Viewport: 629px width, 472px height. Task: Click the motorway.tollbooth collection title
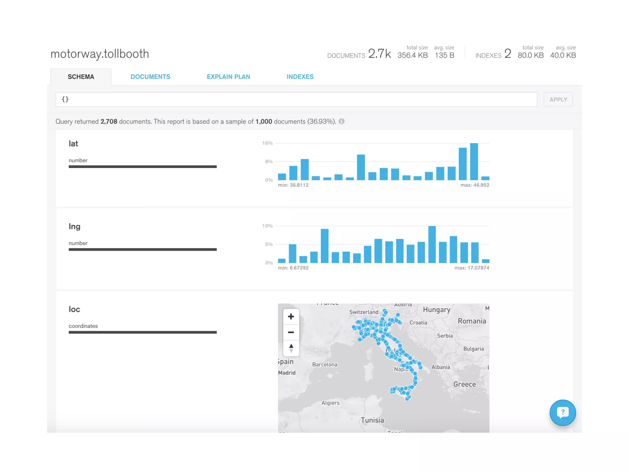(x=100, y=54)
